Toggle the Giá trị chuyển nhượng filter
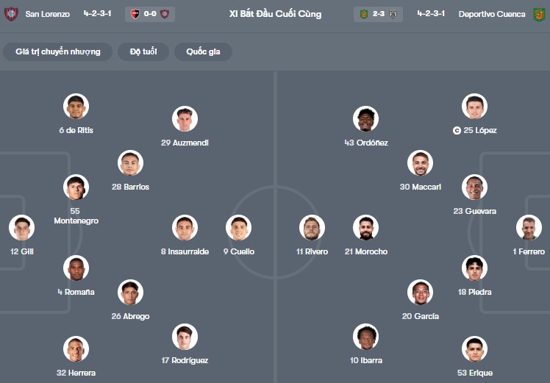The image size is (550, 383). coord(57,51)
